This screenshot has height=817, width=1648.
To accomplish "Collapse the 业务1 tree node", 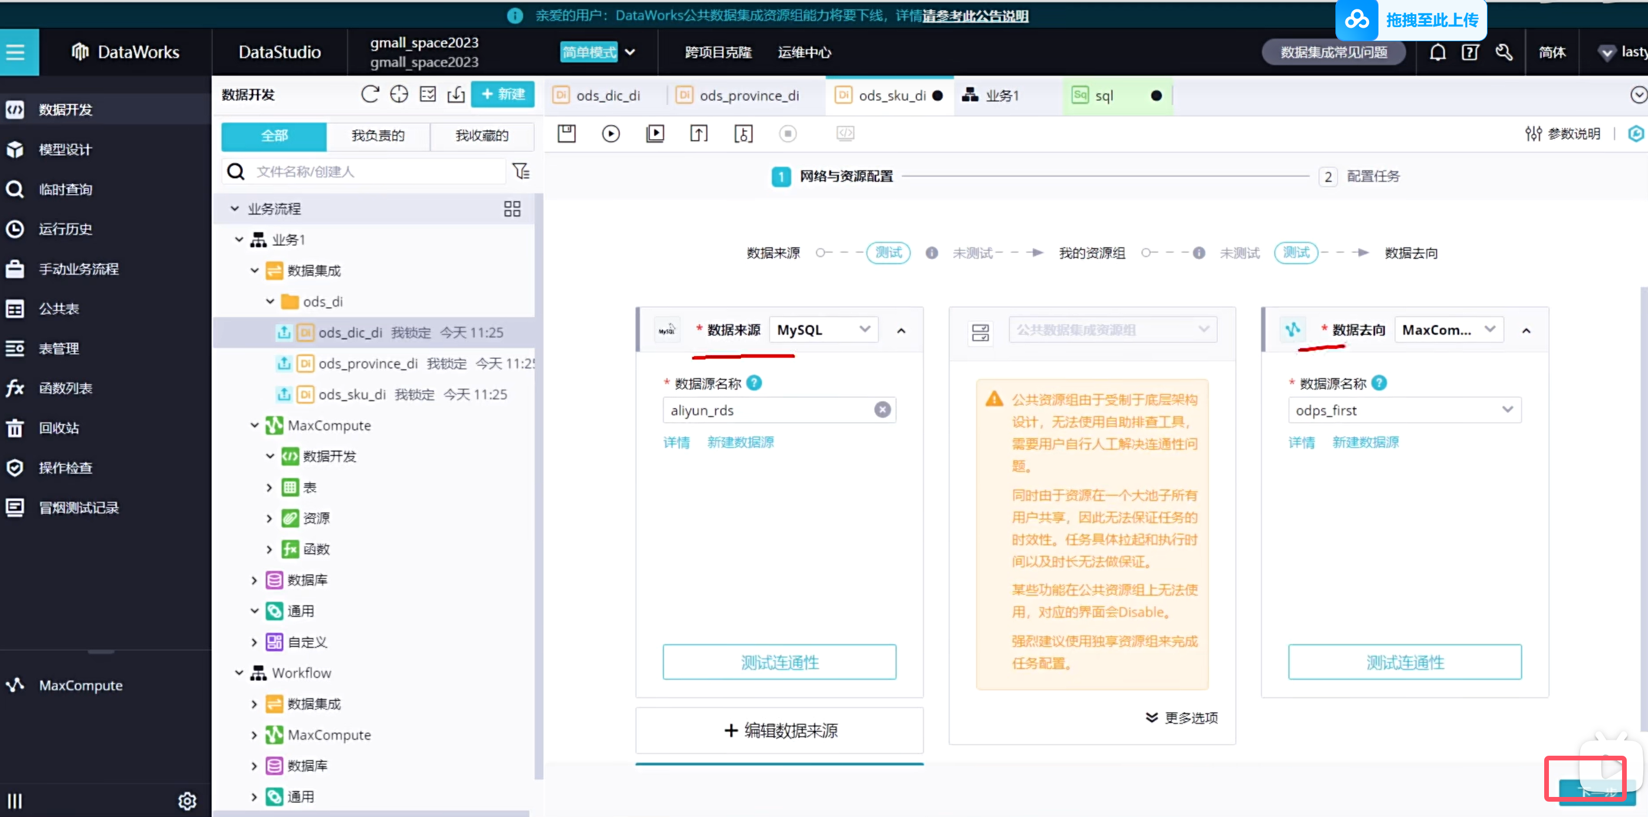I will tap(239, 240).
